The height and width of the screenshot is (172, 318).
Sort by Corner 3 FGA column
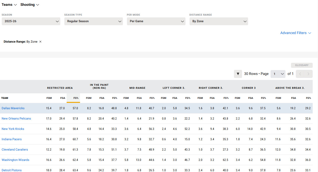[250, 98]
